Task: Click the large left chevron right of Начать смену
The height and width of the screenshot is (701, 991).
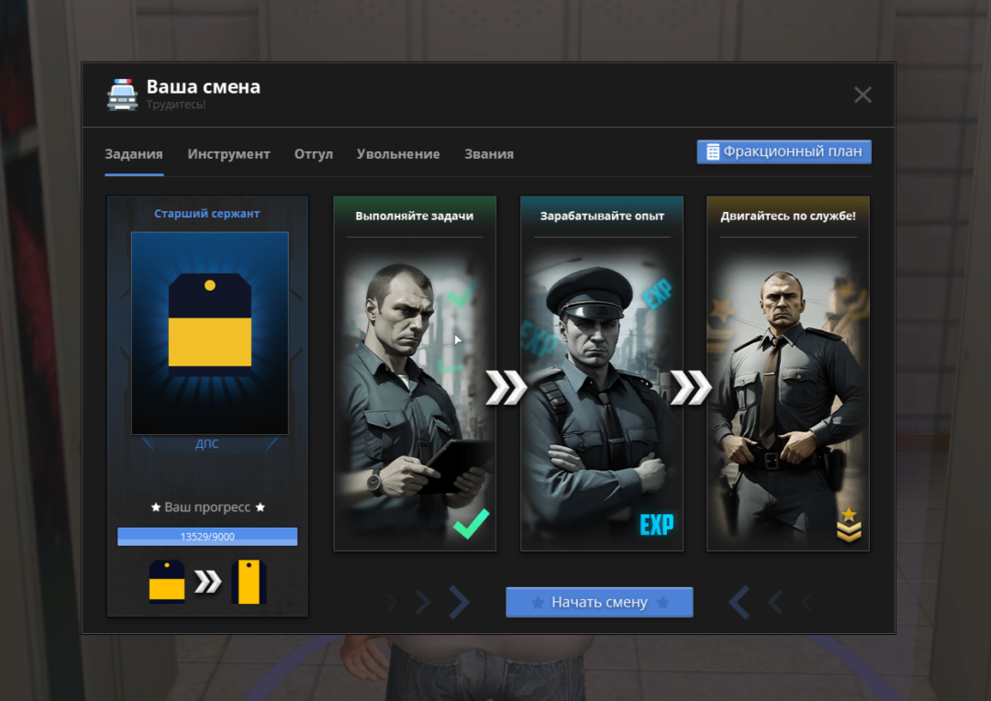Action: click(739, 603)
